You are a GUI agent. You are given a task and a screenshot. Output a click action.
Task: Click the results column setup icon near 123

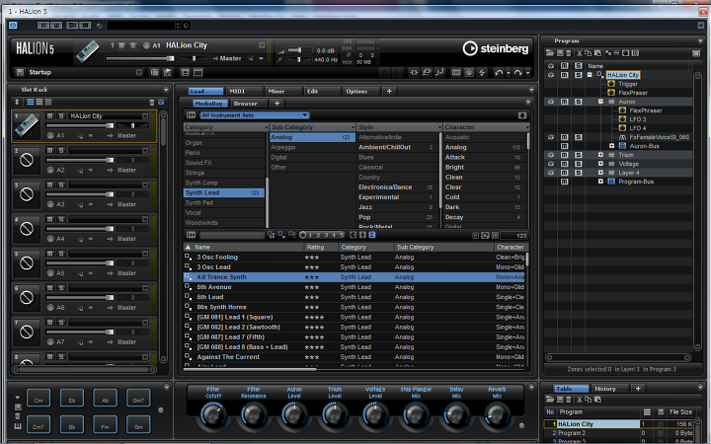[x=495, y=235]
